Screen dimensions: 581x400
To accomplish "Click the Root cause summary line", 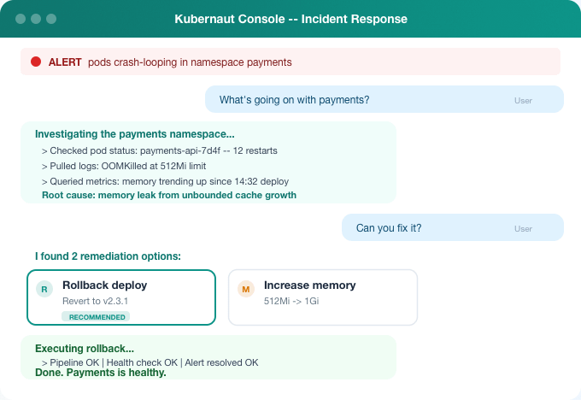I will click(169, 195).
